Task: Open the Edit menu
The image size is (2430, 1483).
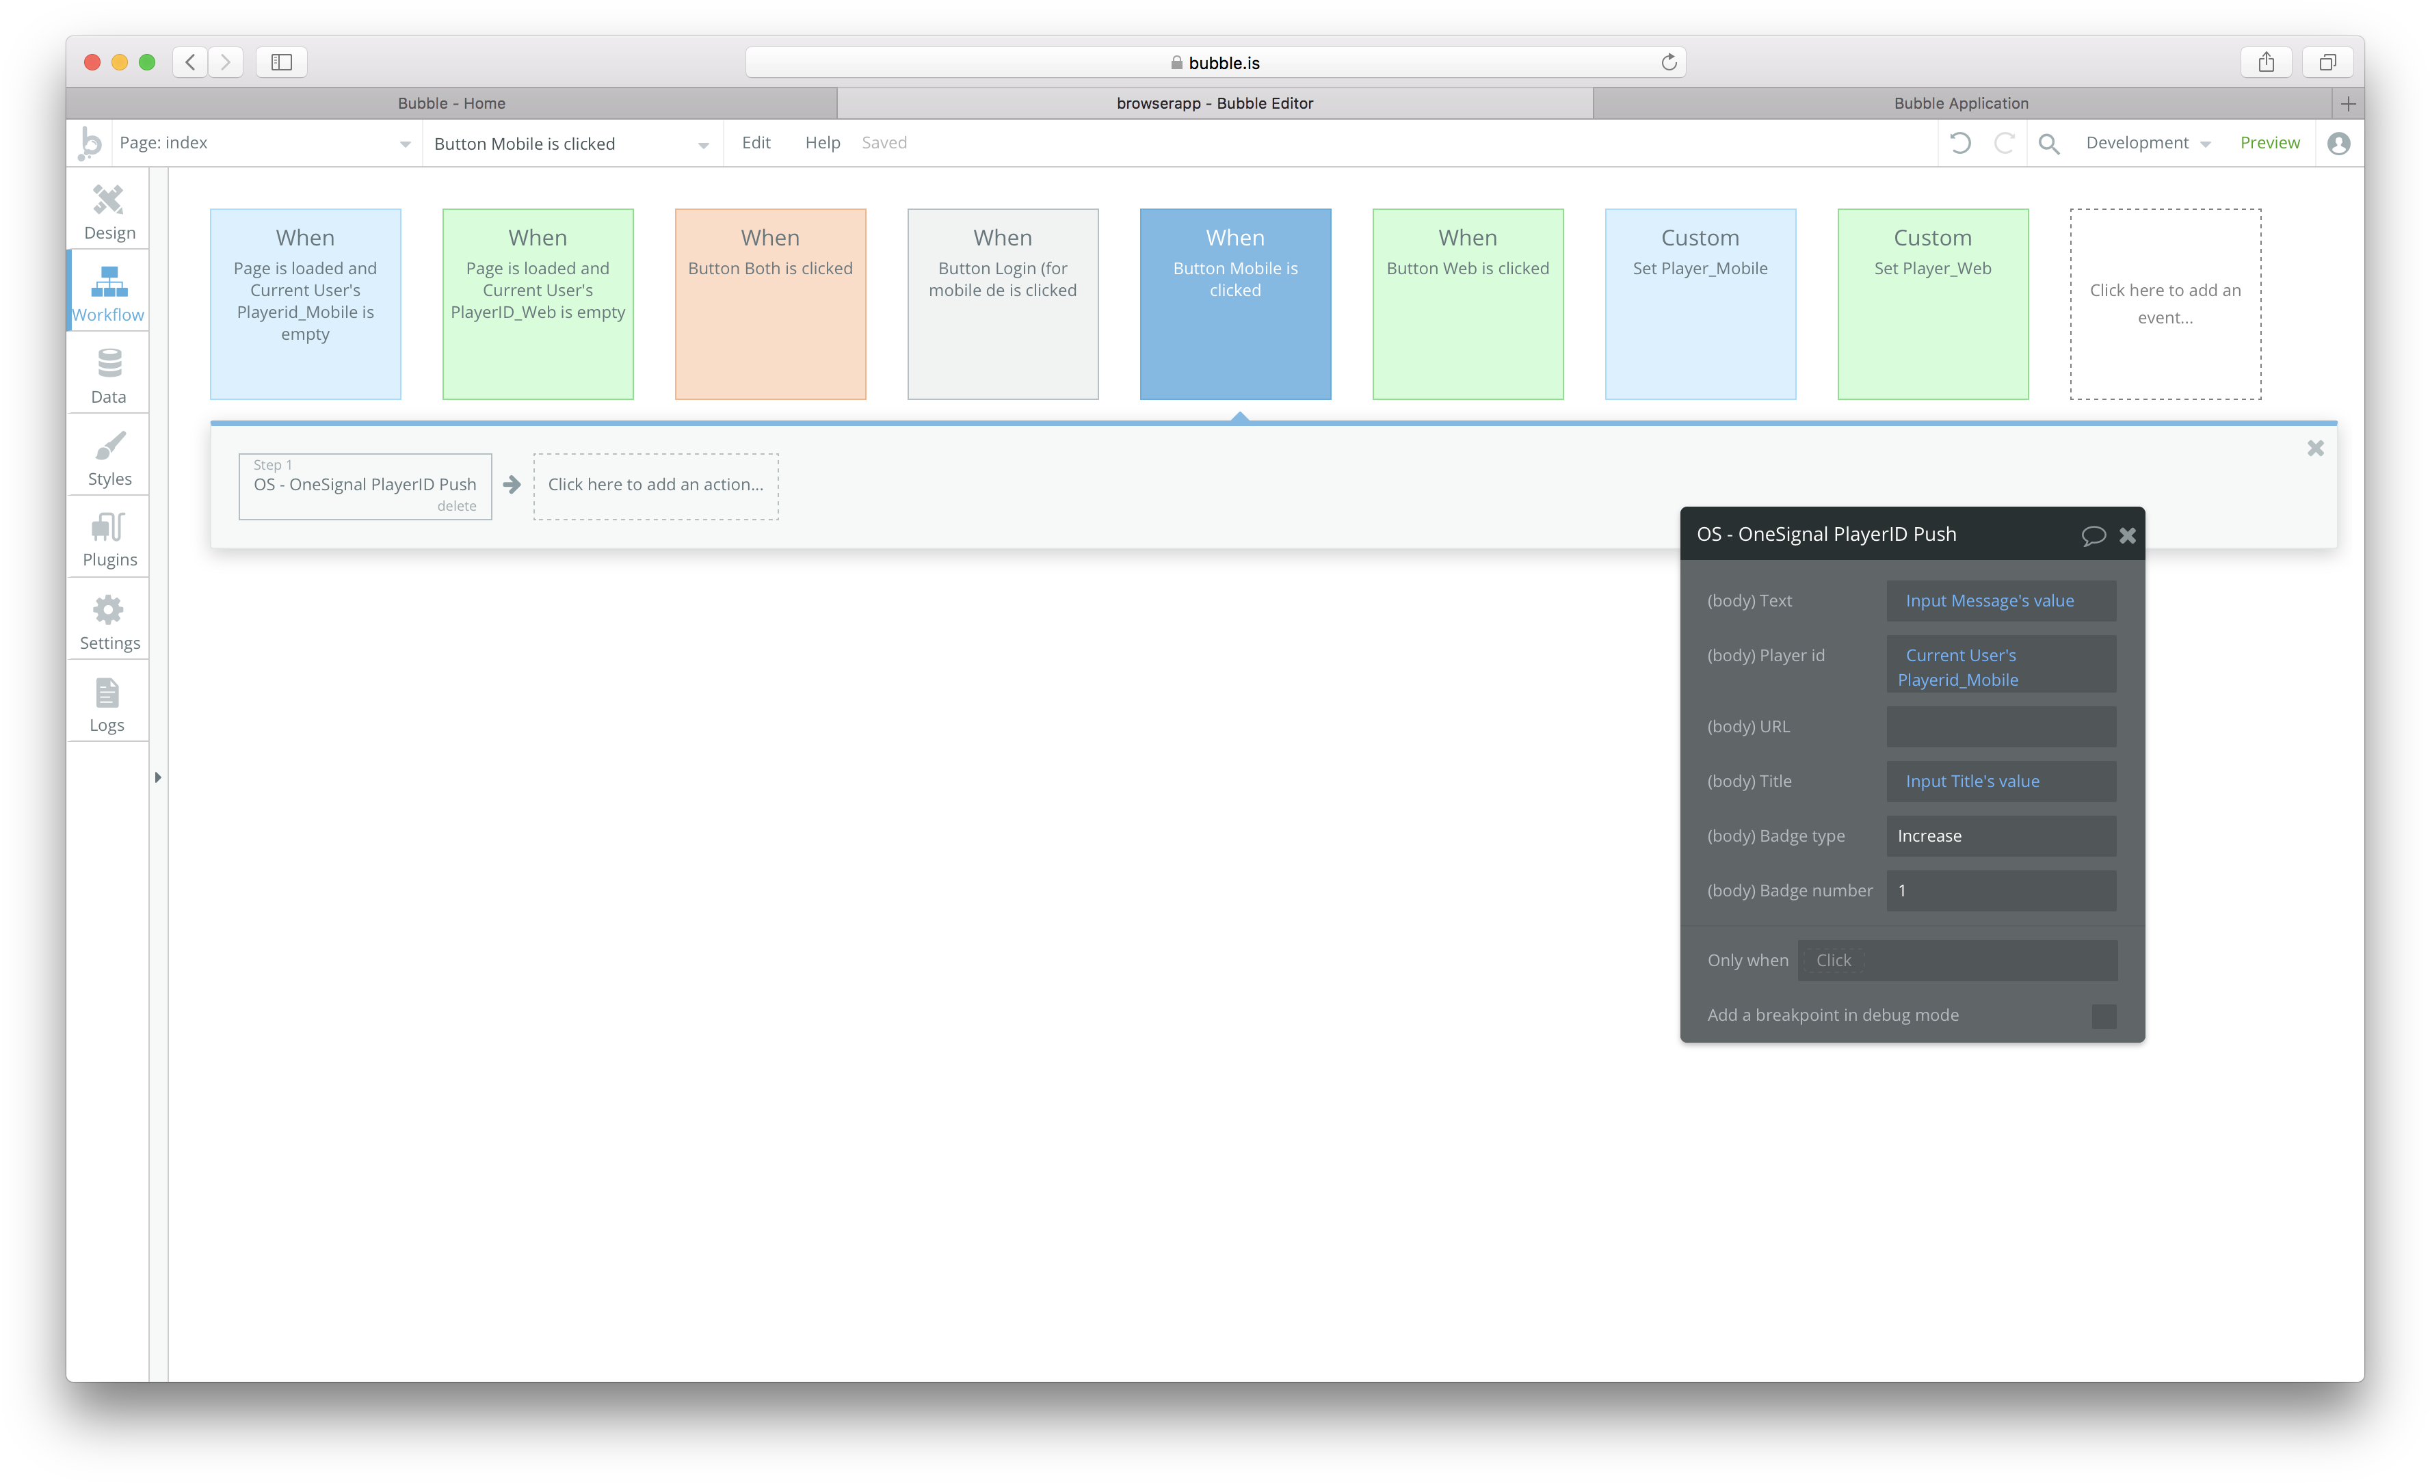Action: [x=756, y=143]
